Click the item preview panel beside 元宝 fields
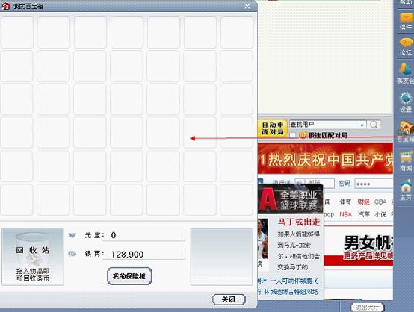Screen dimensions: 414x312 tap(221, 257)
